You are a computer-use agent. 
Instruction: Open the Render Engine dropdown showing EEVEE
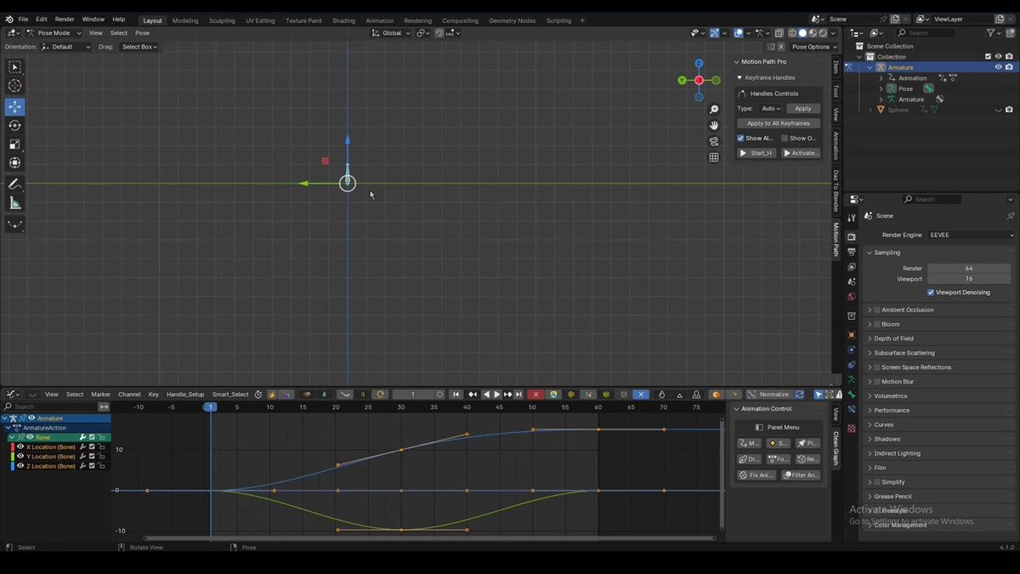(971, 235)
